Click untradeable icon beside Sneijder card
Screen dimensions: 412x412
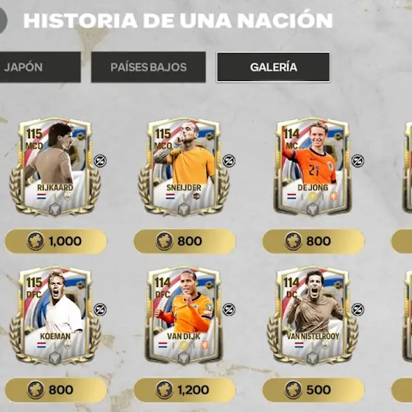coord(229,161)
